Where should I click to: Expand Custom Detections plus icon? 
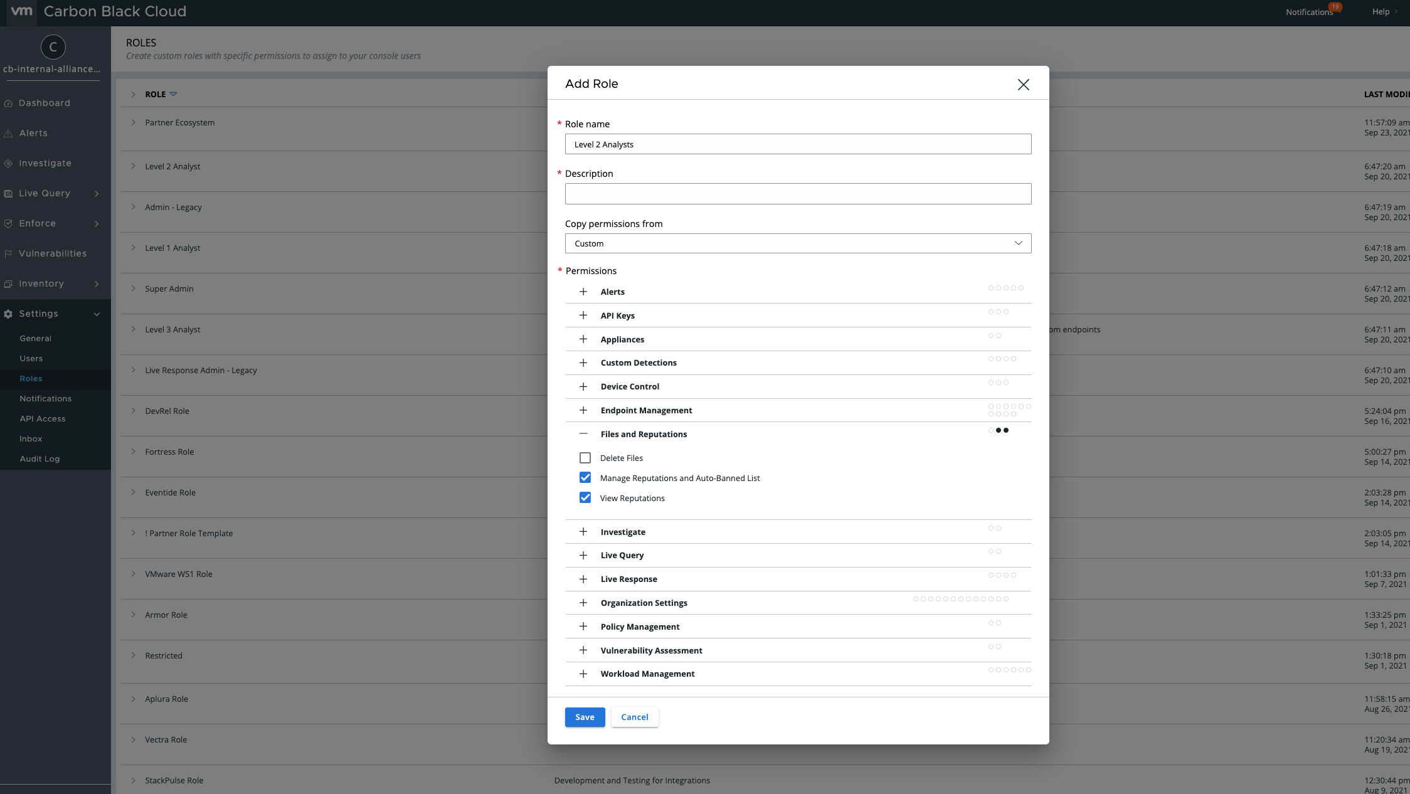(x=583, y=363)
